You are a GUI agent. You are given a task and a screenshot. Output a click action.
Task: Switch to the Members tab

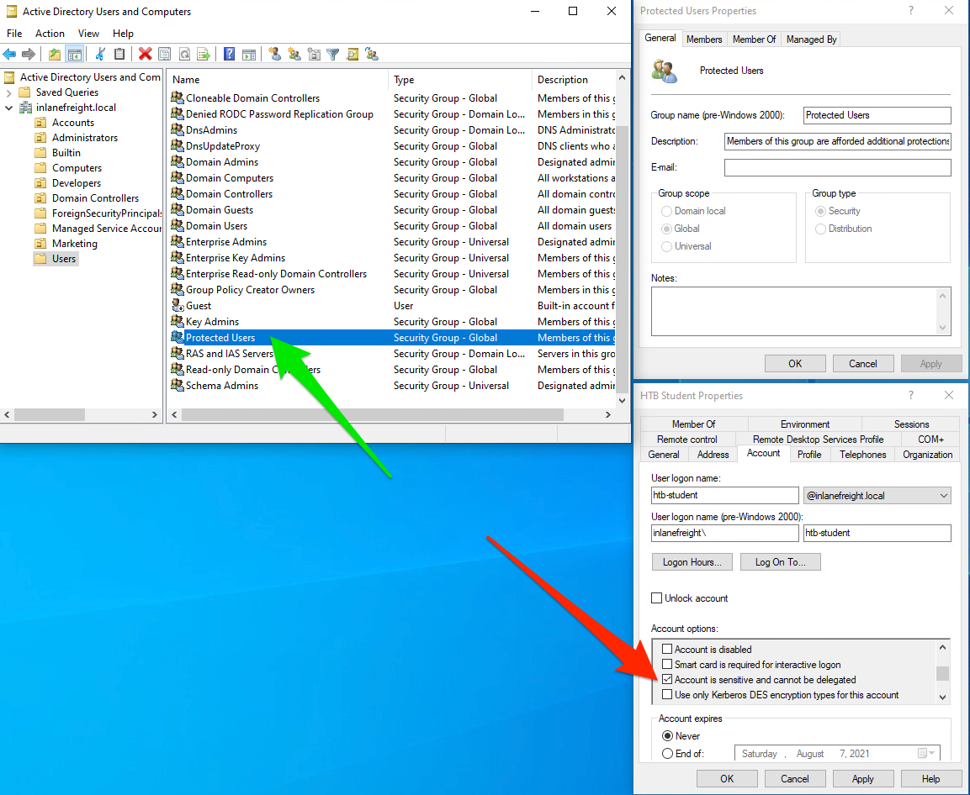coord(704,39)
